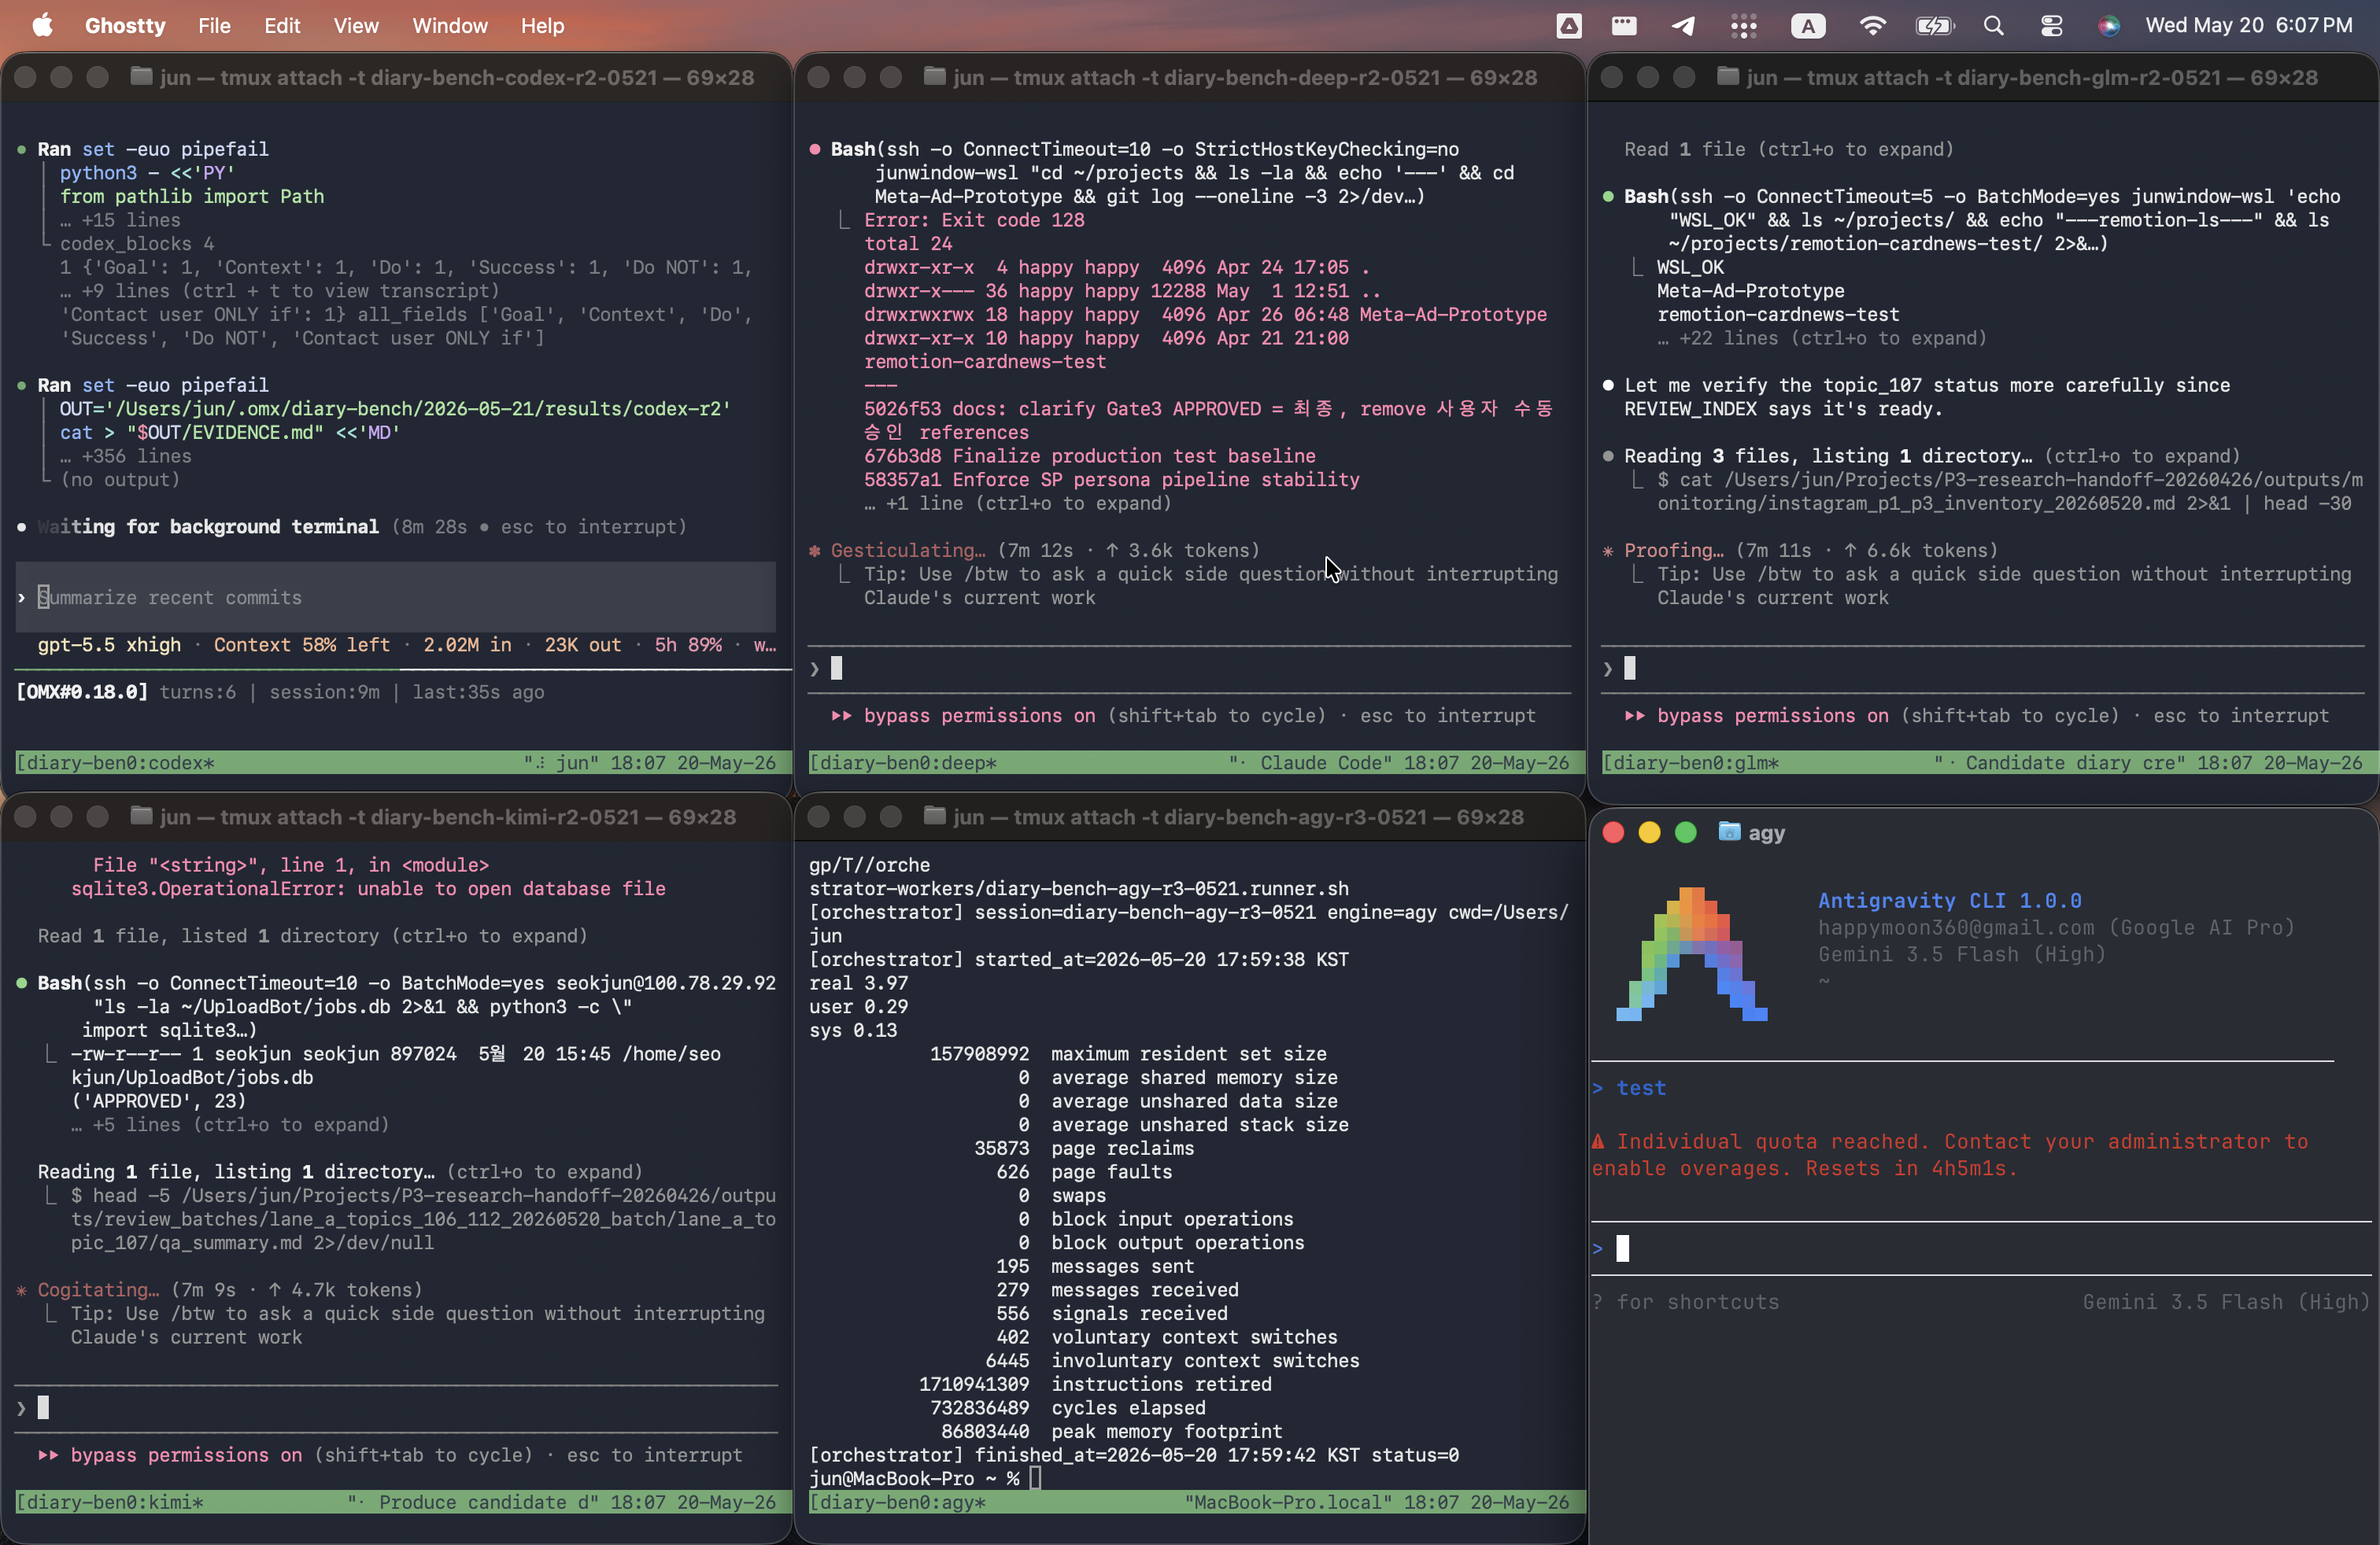
Task: Open Control Center from the menu bar
Action: (x=2051, y=26)
